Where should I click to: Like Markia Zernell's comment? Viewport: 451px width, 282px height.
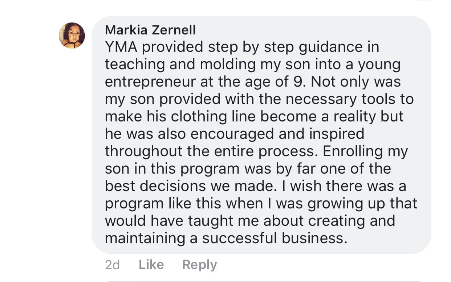(x=151, y=265)
